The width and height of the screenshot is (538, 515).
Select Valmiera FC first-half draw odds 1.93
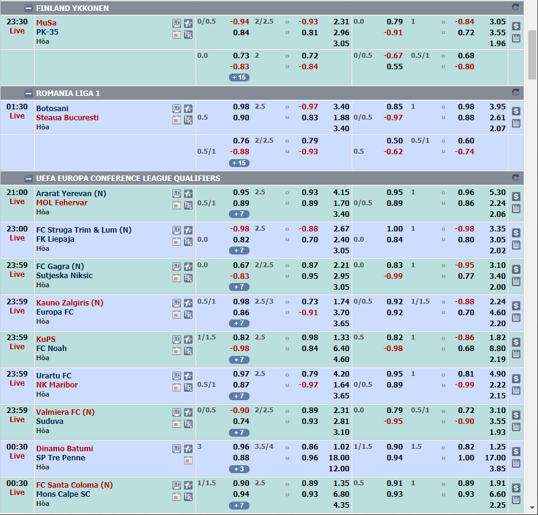[497, 432]
